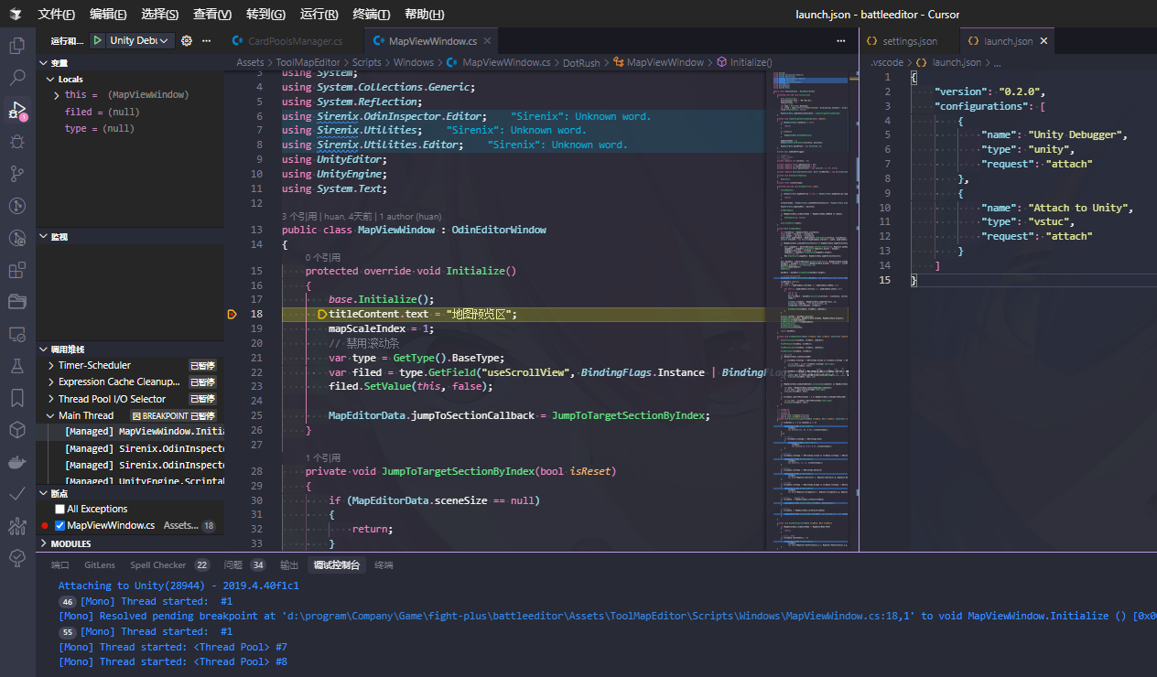Expand the Timer-Scheduler thread
This screenshot has height=677, width=1157.
coord(129,365)
